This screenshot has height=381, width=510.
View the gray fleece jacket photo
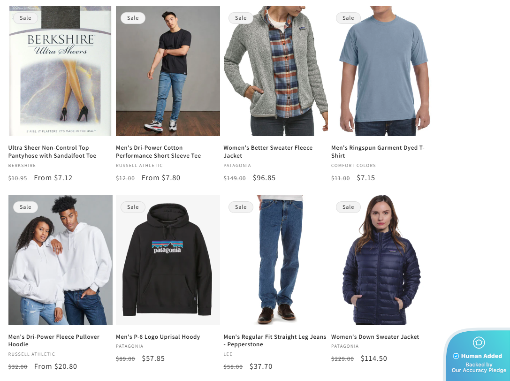(275, 71)
